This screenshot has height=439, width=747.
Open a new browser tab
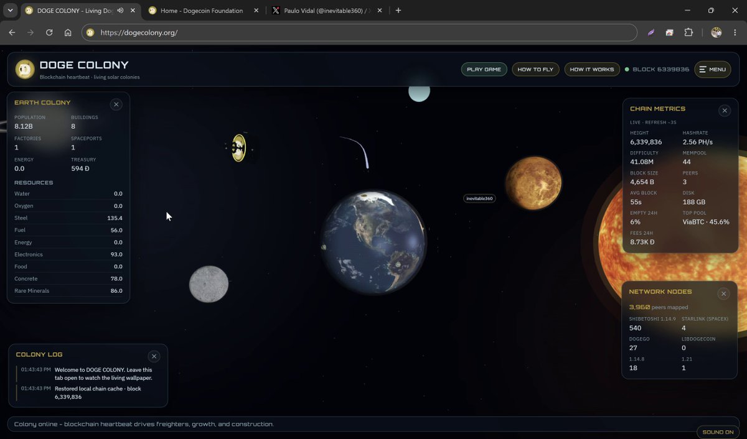398,11
